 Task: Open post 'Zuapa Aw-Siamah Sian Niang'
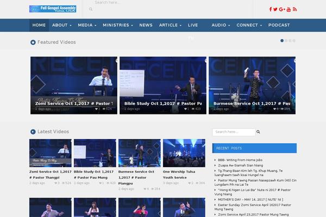(x=240, y=165)
